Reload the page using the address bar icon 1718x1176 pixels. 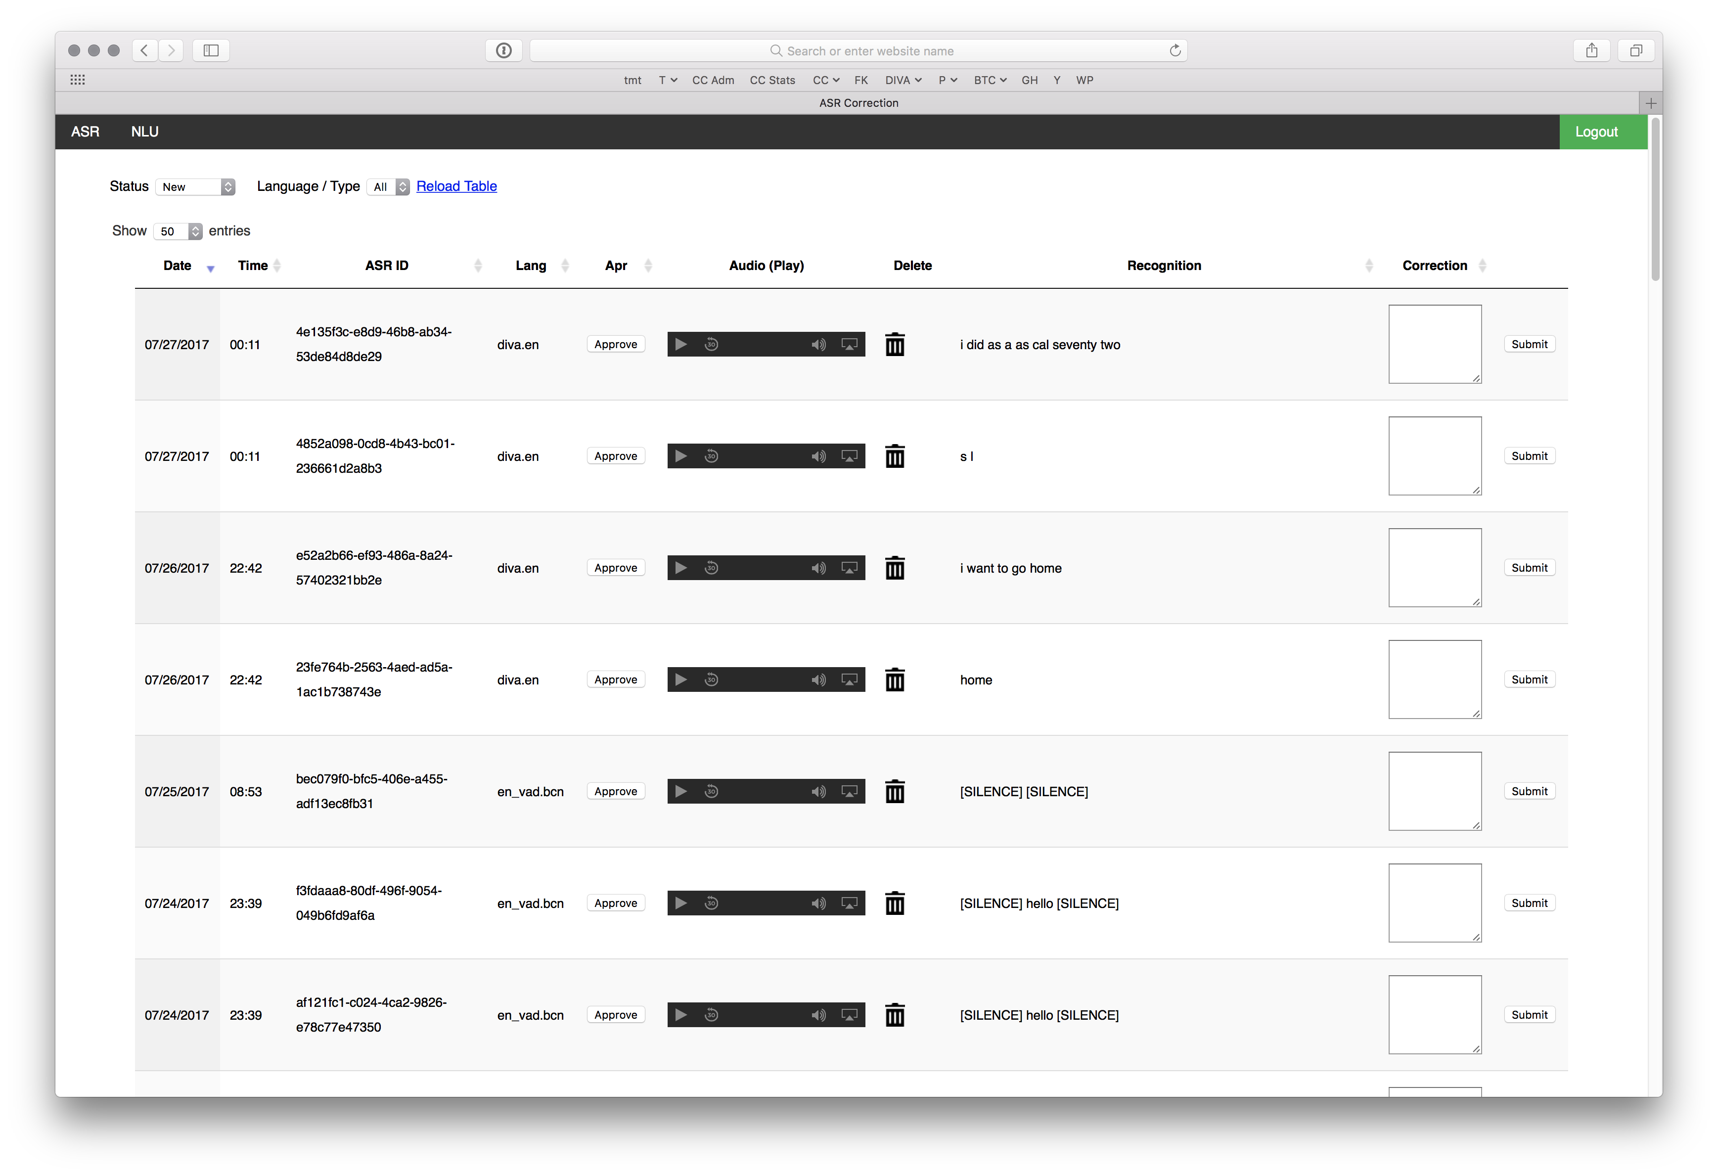pos(1175,50)
